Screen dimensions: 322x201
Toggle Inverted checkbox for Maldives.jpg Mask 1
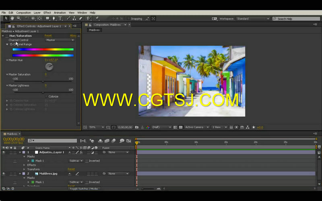(x=87, y=182)
